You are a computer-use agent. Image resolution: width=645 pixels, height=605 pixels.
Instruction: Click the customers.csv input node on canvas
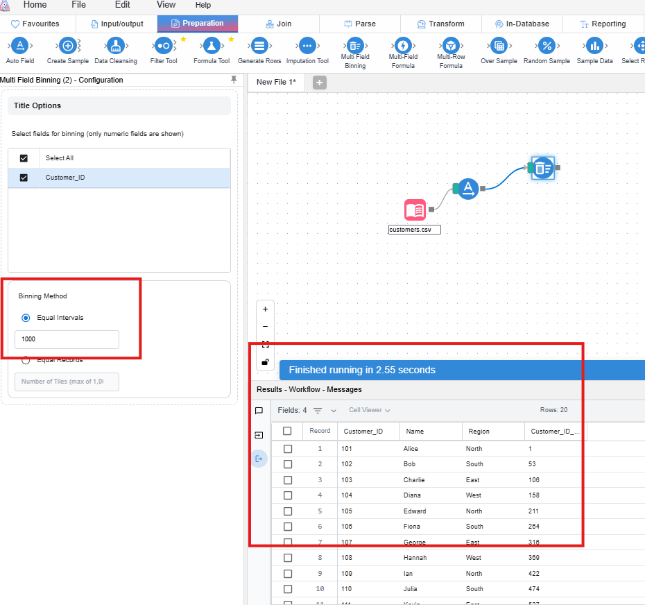coord(415,210)
